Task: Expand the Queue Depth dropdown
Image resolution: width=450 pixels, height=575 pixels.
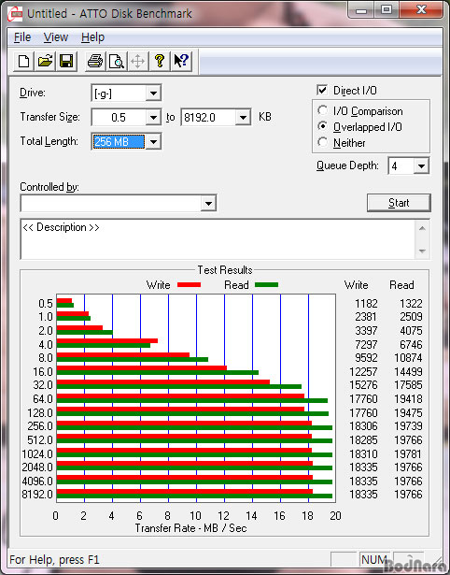Action: [x=421, y=166]
